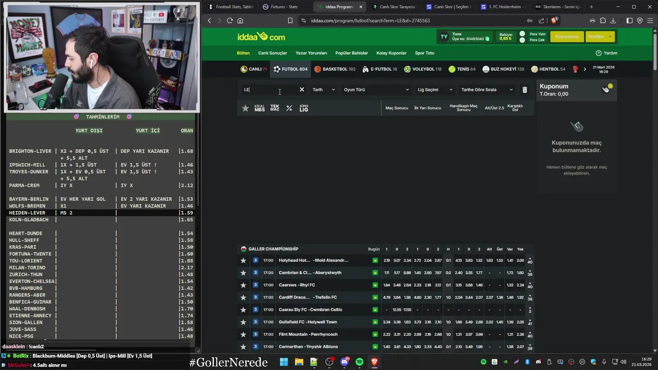Expand +40 more bets for Holyhead match
This screenshot has width=658, height=370.
[530, 261]
